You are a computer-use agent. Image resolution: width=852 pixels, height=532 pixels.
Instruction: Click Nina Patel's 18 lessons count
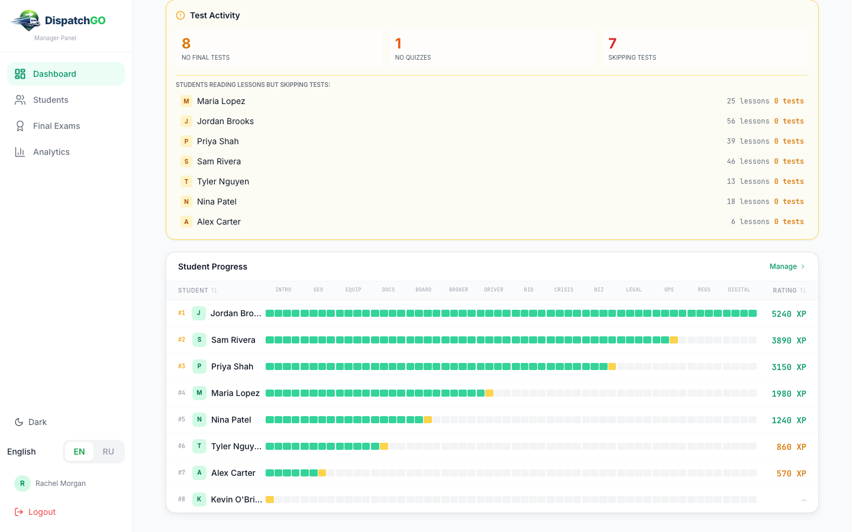[x=748, y=202]
